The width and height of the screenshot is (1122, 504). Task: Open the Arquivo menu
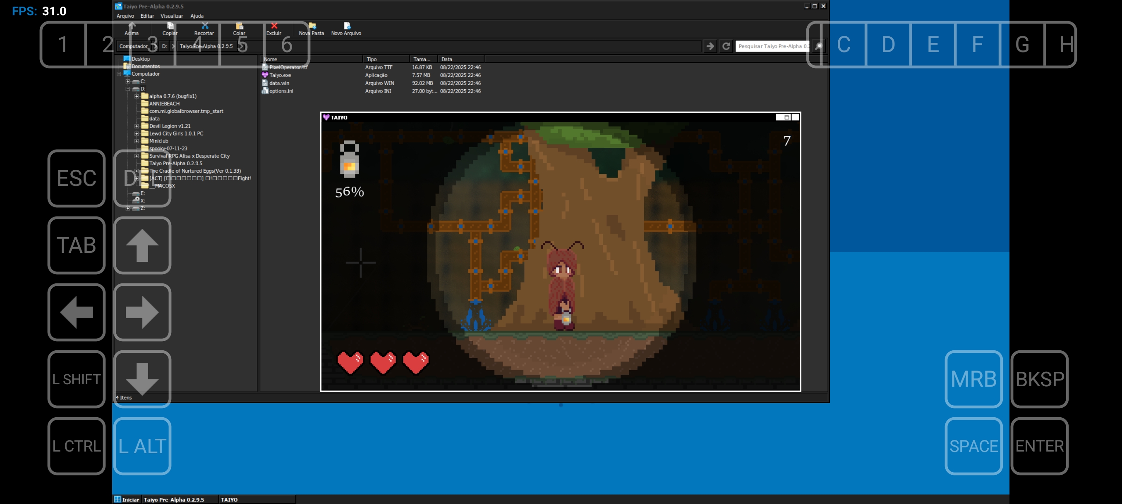pyautogui.click(x=125, y=16)
